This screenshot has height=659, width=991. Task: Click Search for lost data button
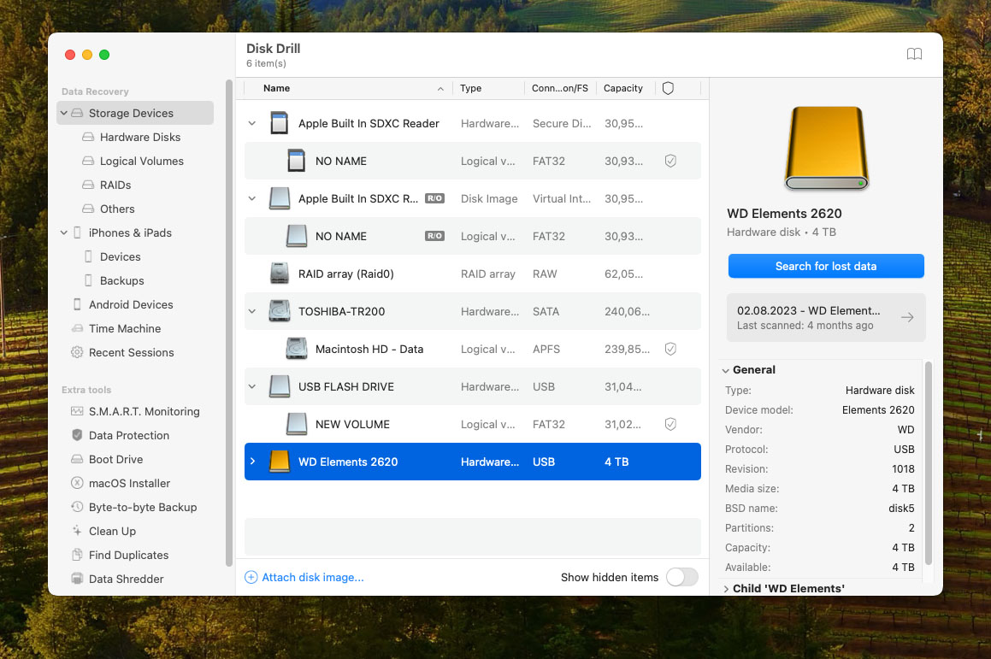coord(826,266)
